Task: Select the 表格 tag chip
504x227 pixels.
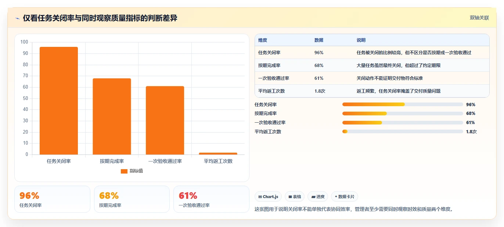Action: coord(295,197)
